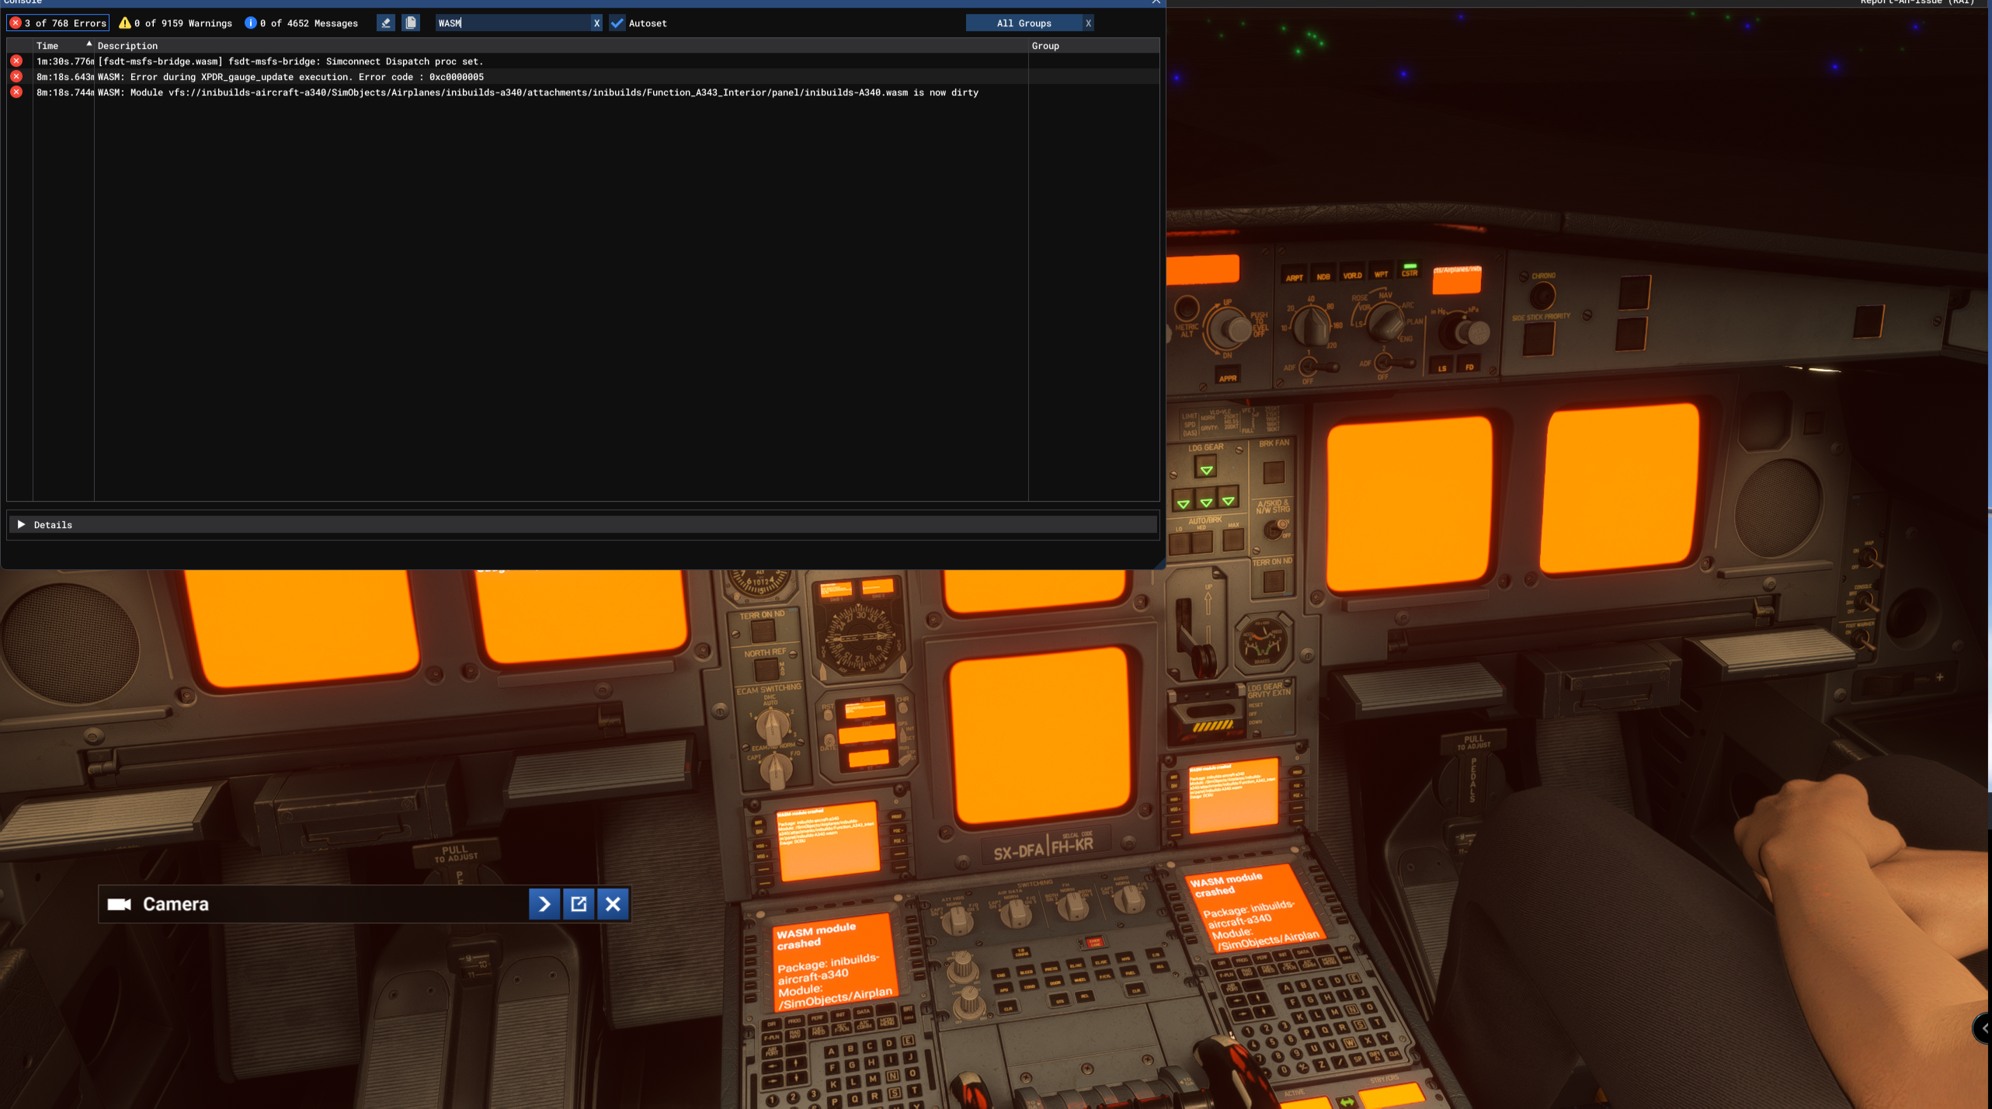Select the XPDR_gauge_update error row
1992x1109 pixels.
point(290,77)
